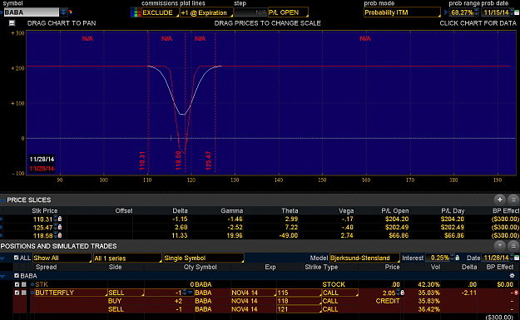This screenshot has height=320, width=520.
Task: Open the BABA symbol dropdown arrow
Action: pos(63,12)
